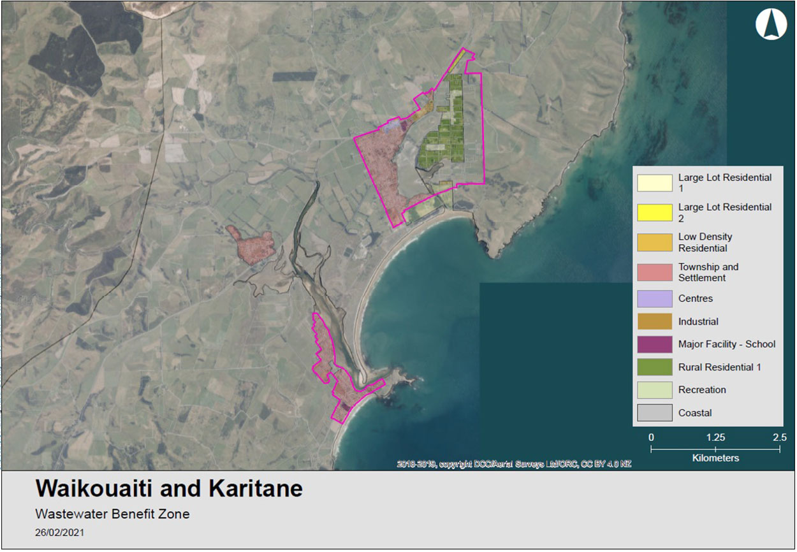Select the grey Coastal legend swatch
Screen dimensions: 797x552
point(655,413)
